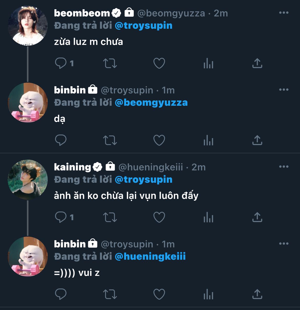Screen dimensions: 300x310
Task: Click the @hueningkeiii mention link
Action: coord(150,257)
